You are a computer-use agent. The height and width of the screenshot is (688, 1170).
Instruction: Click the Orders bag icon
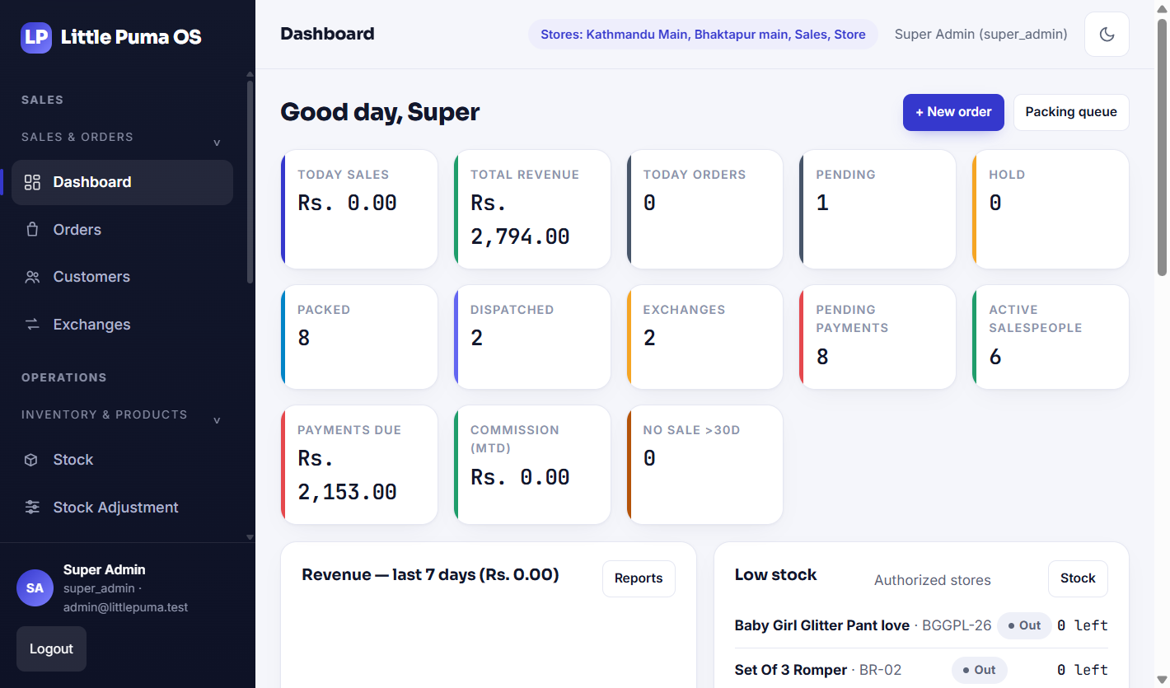(32, 230)
